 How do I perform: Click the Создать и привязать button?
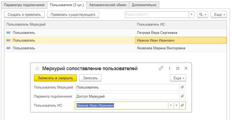coord(24,15)
